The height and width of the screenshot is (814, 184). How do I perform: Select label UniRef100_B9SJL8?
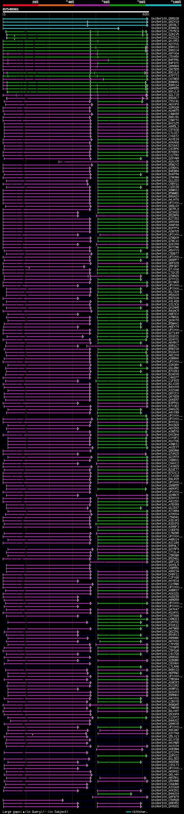[x=165, y=73]
